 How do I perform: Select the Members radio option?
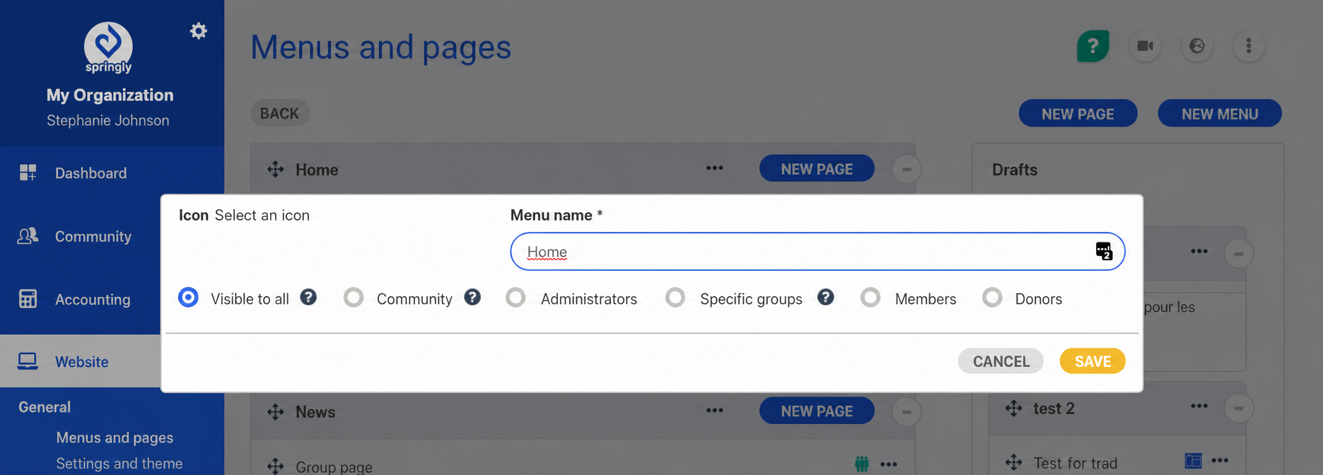[870, 298]
